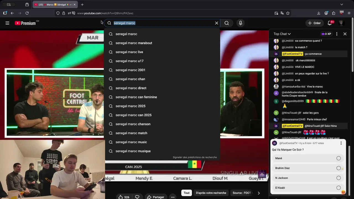The width and height of the screenshot is (354, 199).
Task: Vote for Mané in the poll
Action: (308, 158)
